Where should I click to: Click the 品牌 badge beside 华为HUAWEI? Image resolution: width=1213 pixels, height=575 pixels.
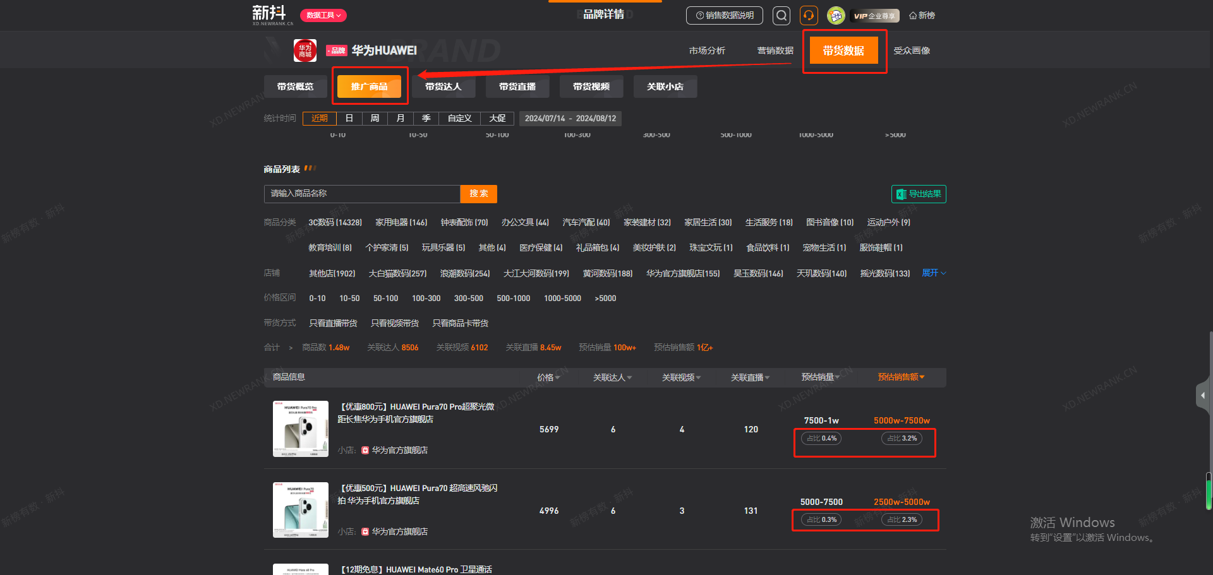point(337,50)
